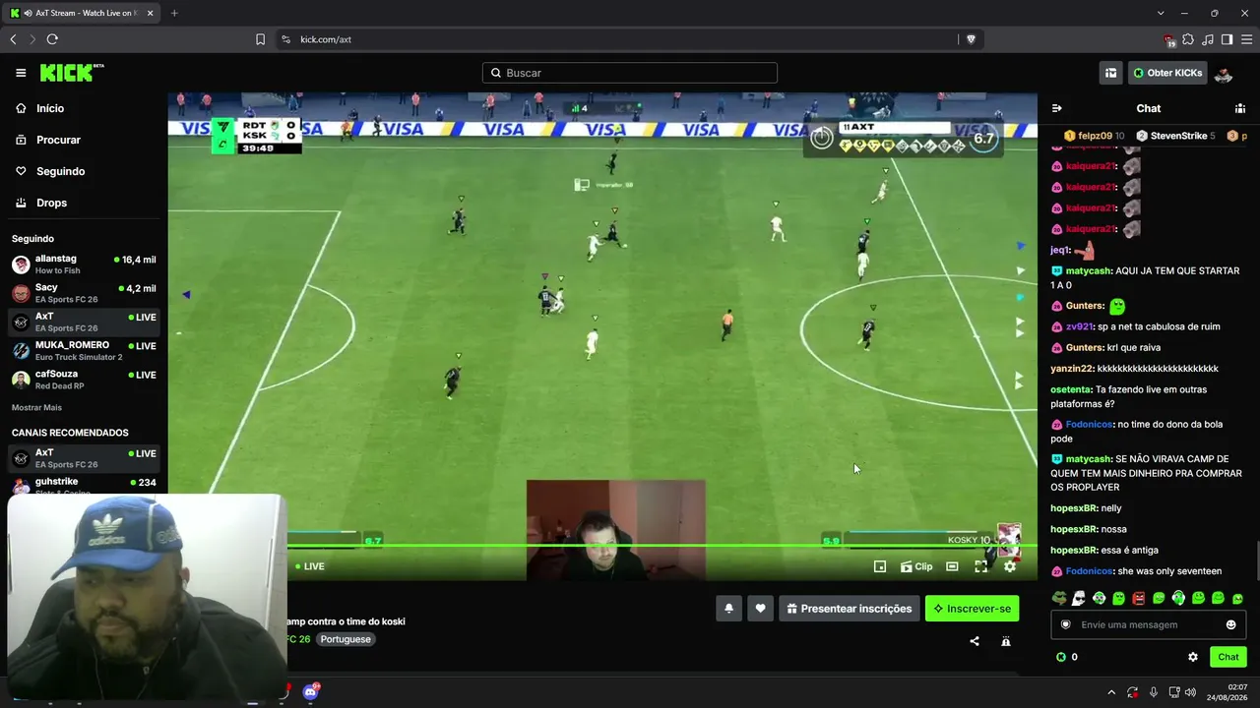Screen dimensions: 1260x708
Task: Open cafSouza's channel in followed list
Action: (84, 380)
